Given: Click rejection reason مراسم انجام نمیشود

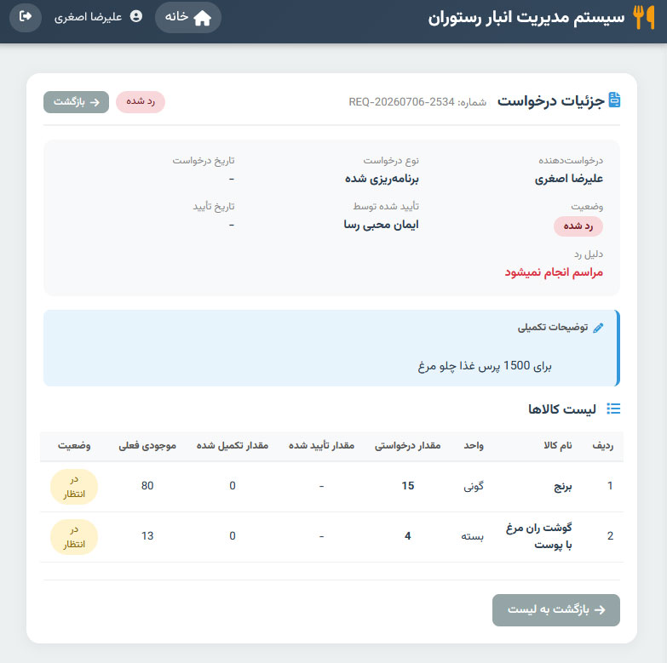Looking at the screenshot, I should (554, 272).
